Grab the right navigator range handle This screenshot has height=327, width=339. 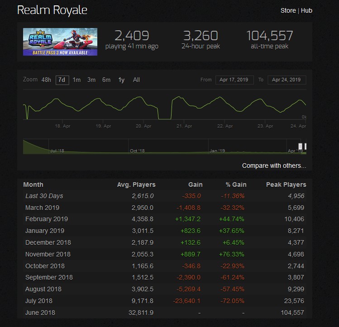305,146
